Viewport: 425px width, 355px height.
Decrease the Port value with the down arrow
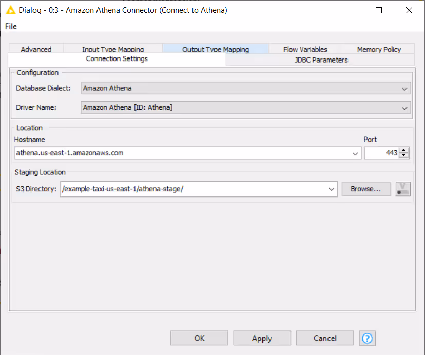(x=404, y=155)
